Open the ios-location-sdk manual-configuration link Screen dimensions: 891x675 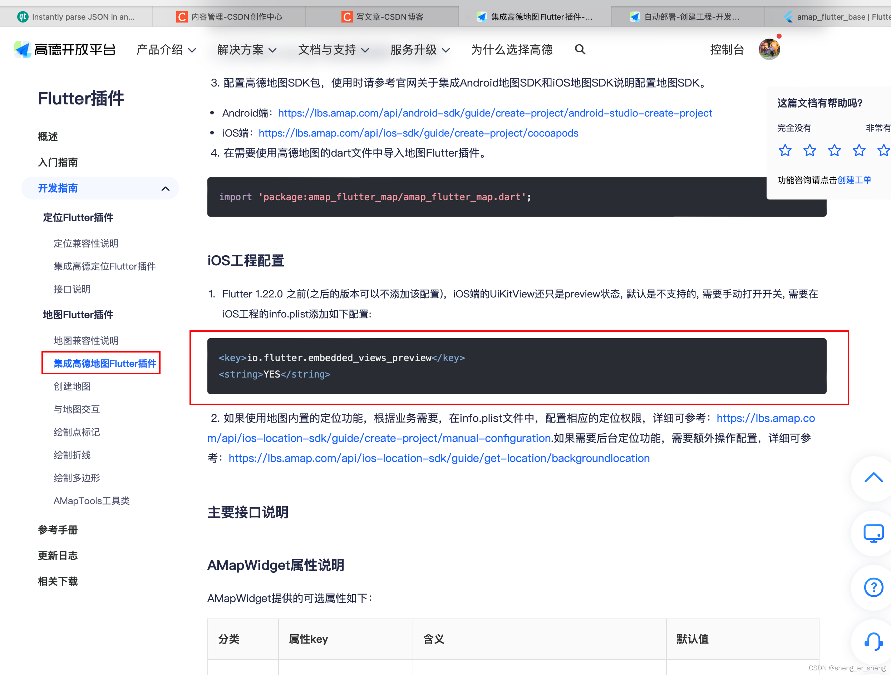click(379, 438)
